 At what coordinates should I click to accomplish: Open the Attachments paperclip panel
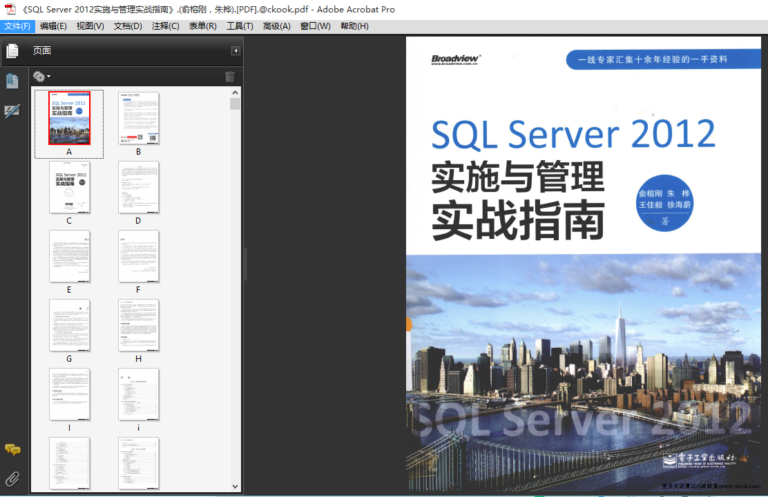coord(12,478)
